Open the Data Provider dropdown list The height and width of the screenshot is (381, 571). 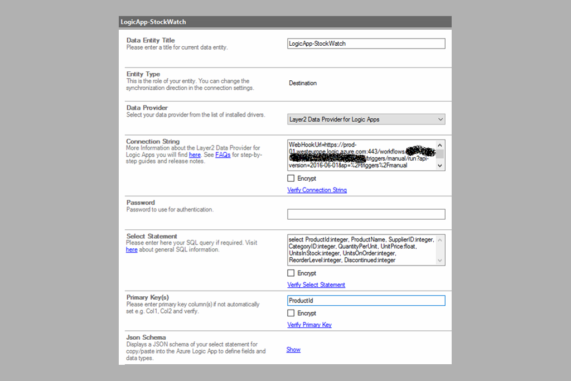point(366,119)
